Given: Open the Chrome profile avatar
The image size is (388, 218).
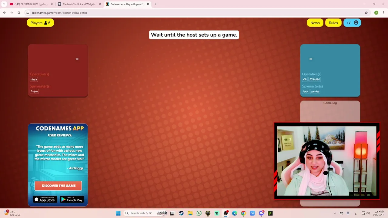Looking at the screenshot, I should pyautogui.click(x=376, y=13).
